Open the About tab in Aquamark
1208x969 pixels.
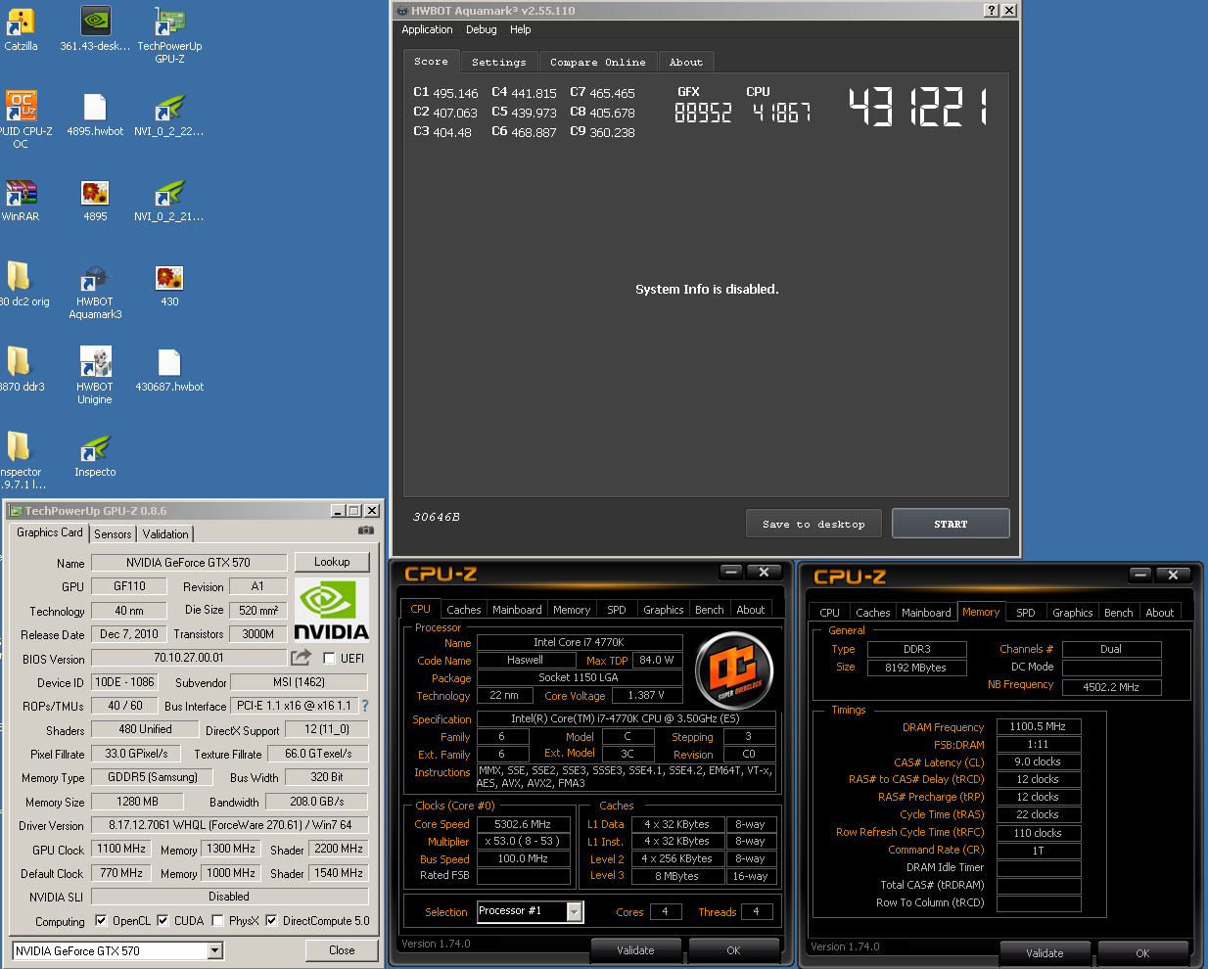point(686,62)
